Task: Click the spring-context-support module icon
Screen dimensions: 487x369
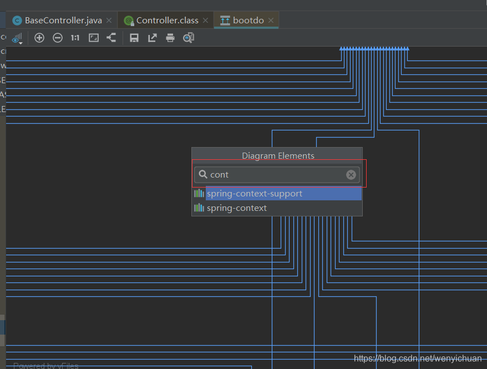Action: (x=199, y=194)
